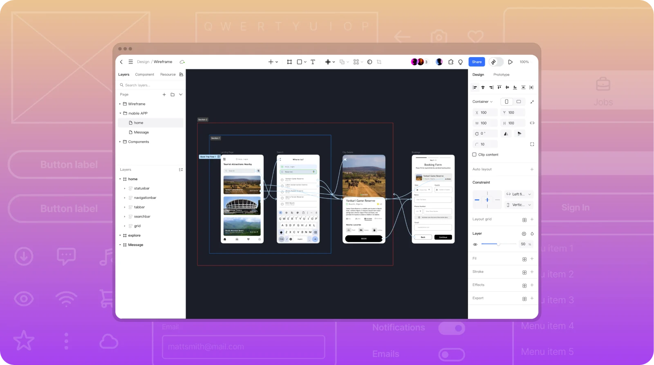Collapse all layers in Layers panel
The image size is (654, 365).
pos(181,169)
